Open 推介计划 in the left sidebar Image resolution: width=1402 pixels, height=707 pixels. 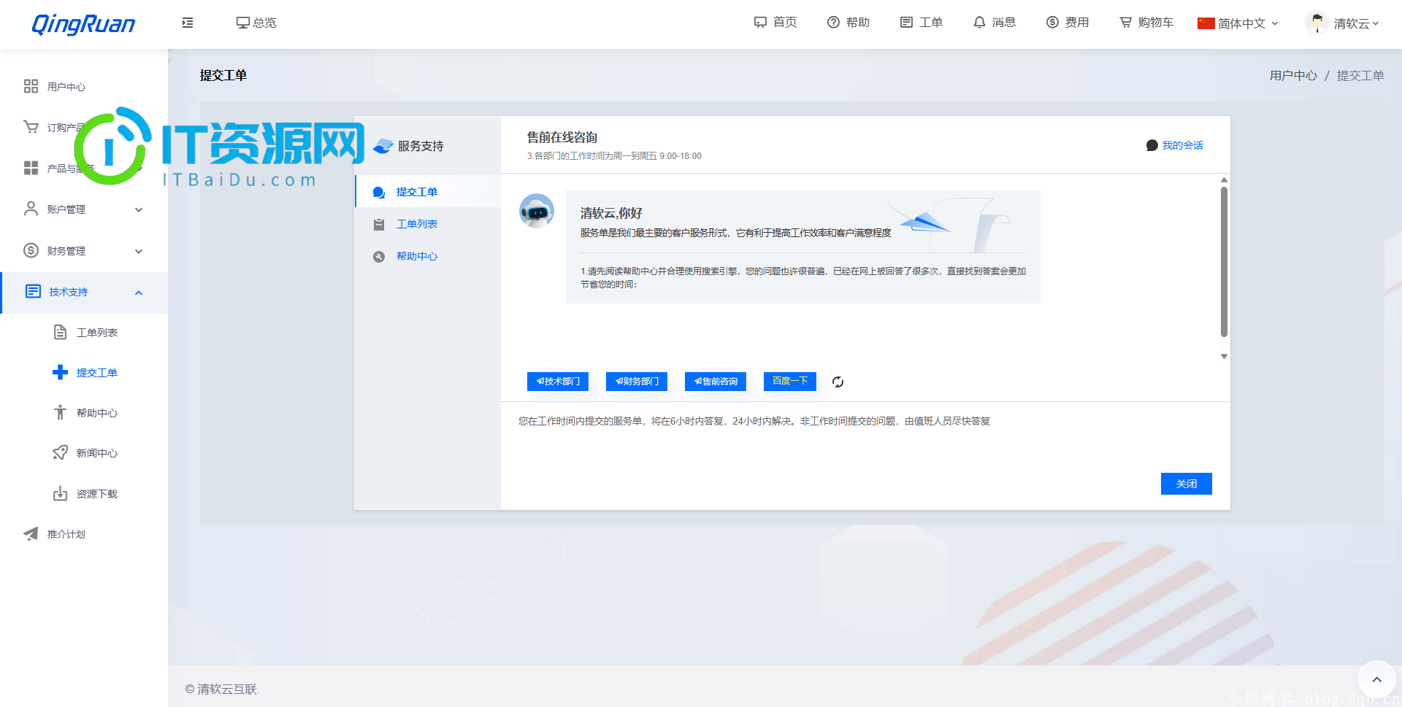66,534
